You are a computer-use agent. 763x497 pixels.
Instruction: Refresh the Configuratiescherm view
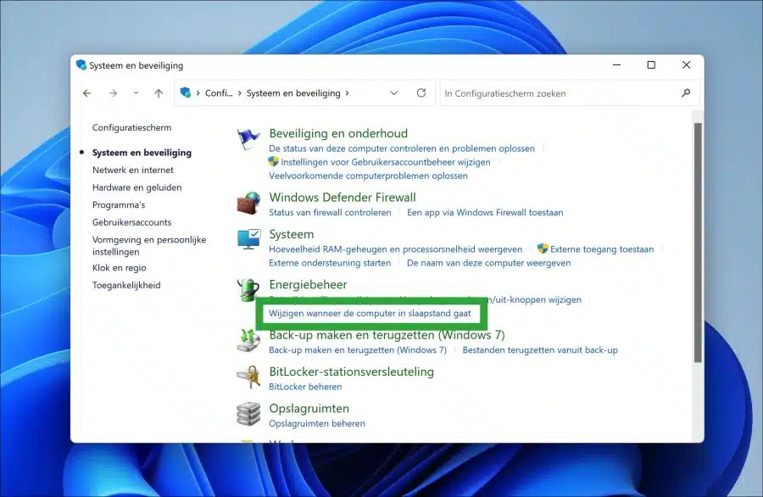pos(421,92)
